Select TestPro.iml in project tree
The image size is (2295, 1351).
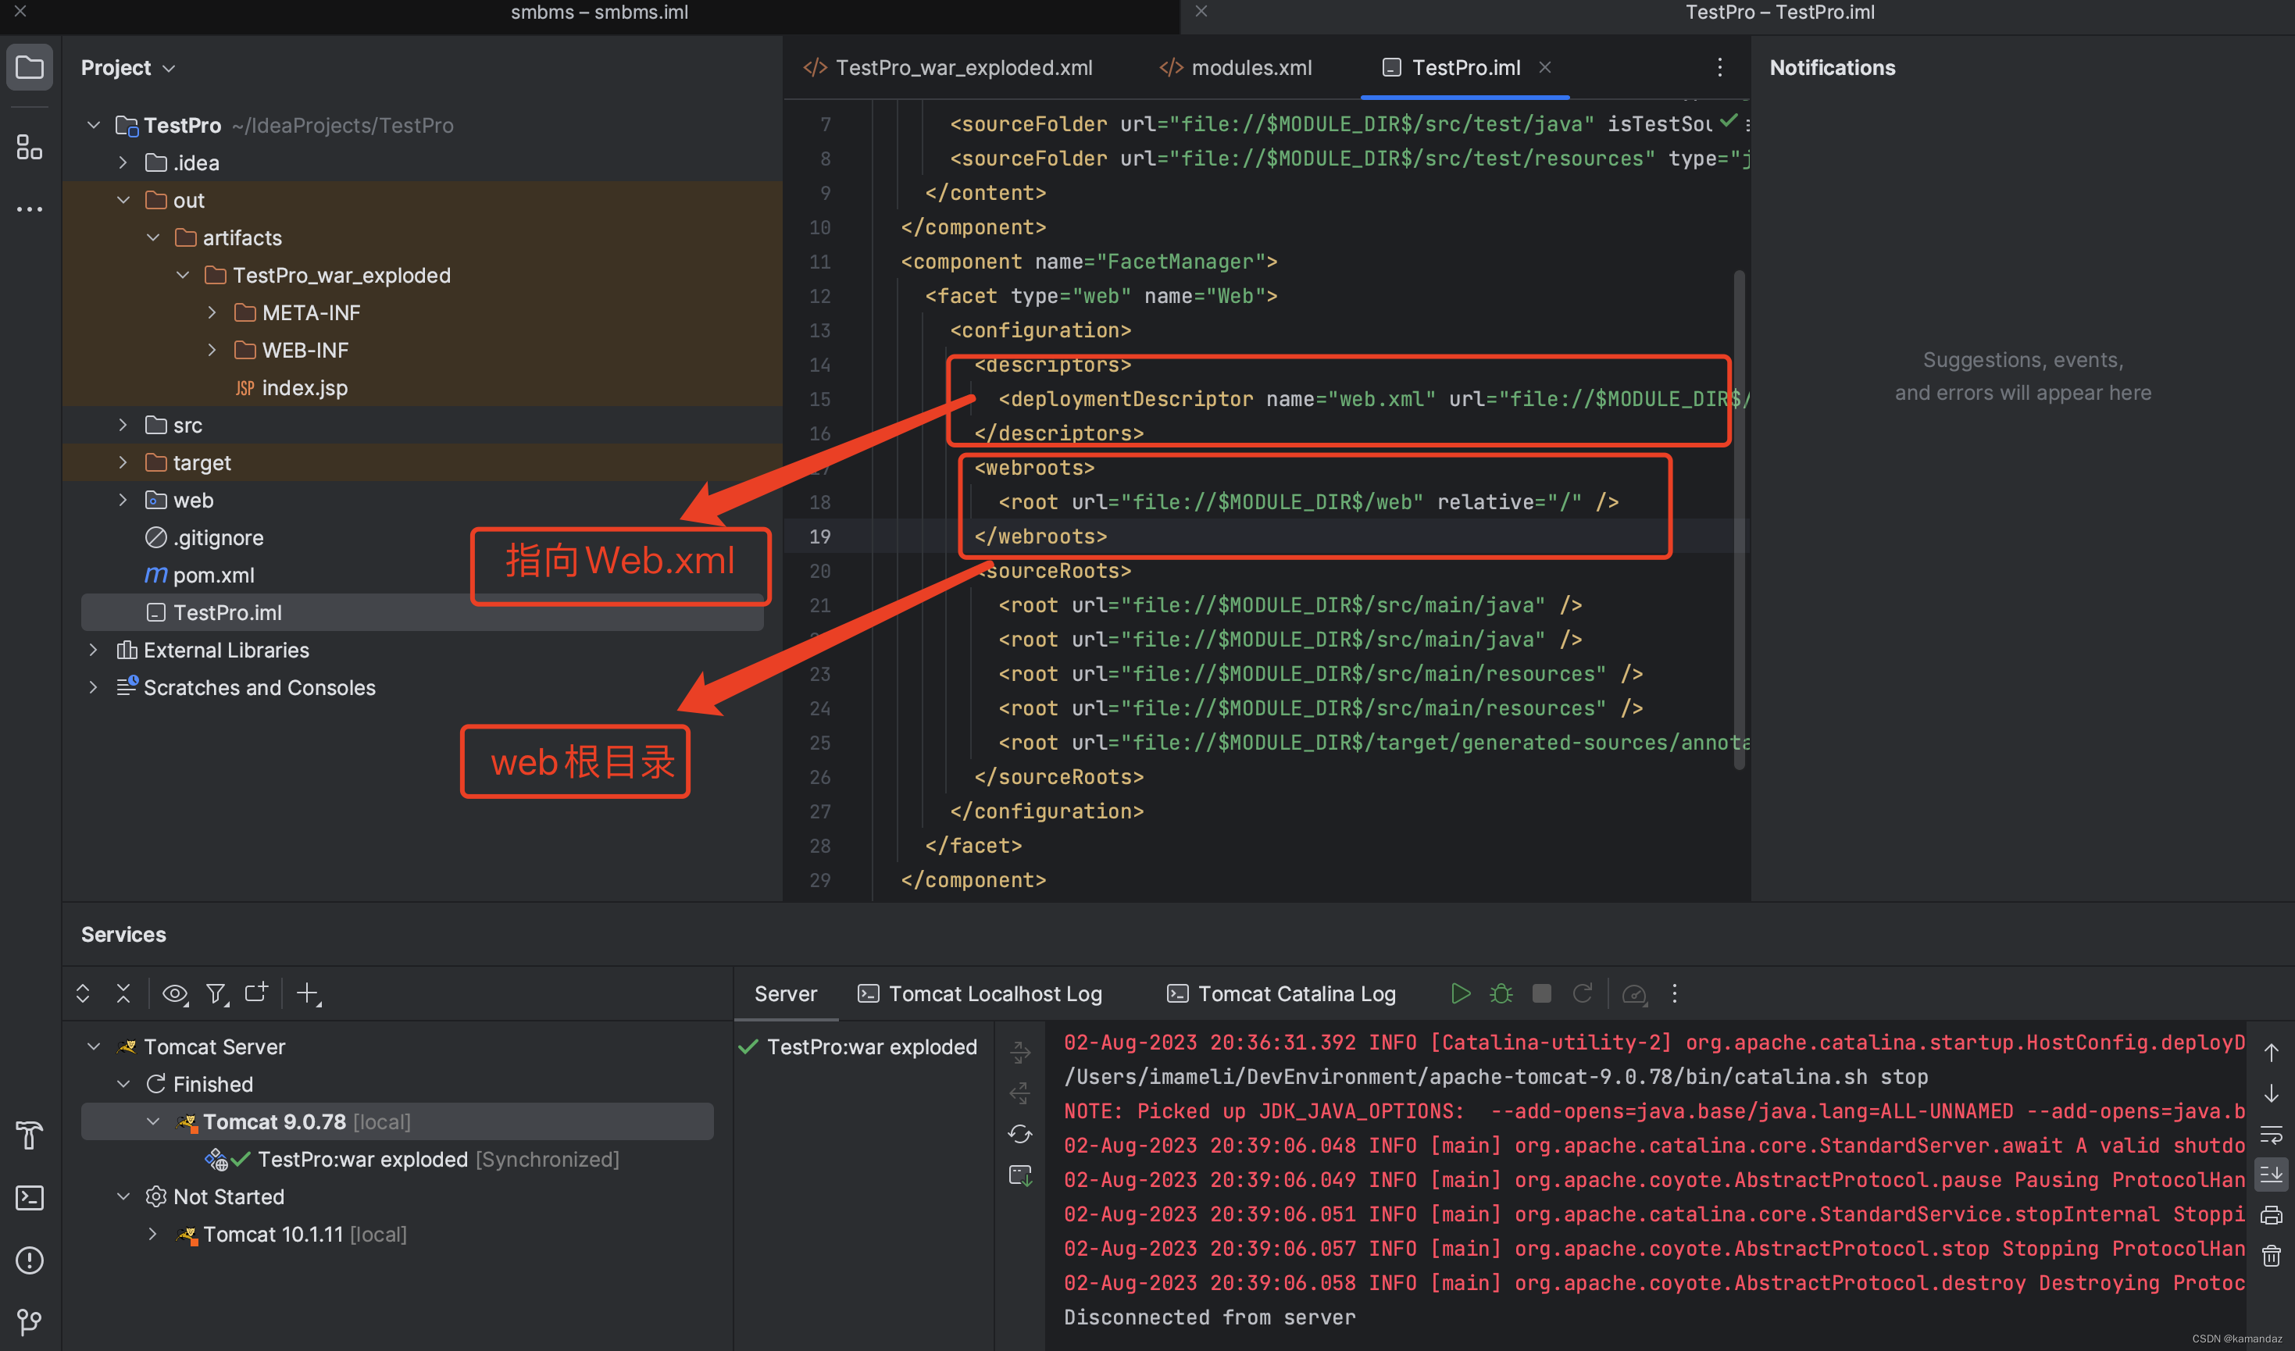point(422,611)
